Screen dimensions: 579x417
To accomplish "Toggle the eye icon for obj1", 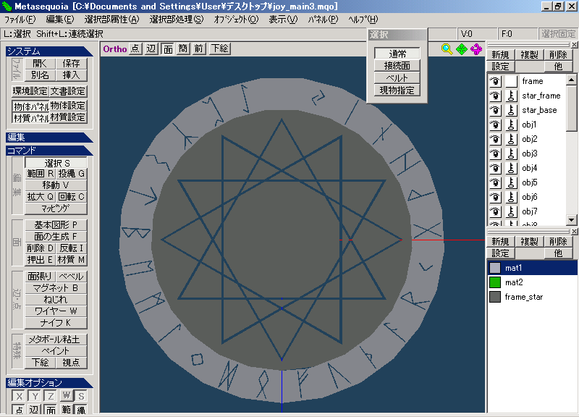I will 495,125.
